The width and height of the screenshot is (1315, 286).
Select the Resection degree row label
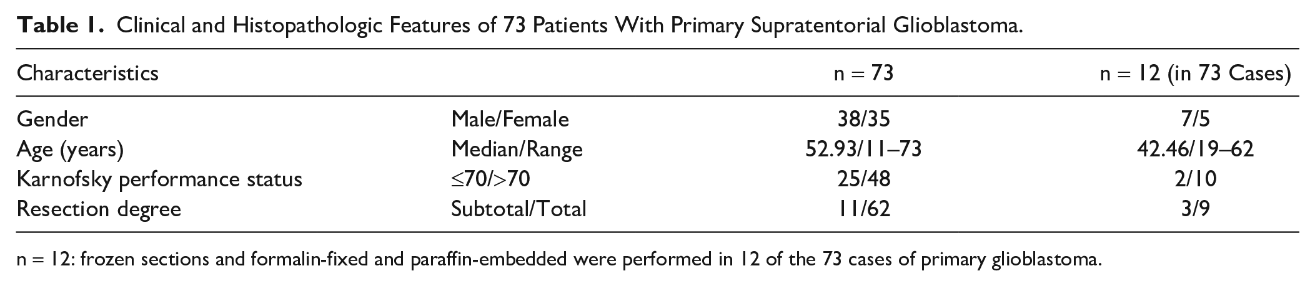(x=99, y=209)
